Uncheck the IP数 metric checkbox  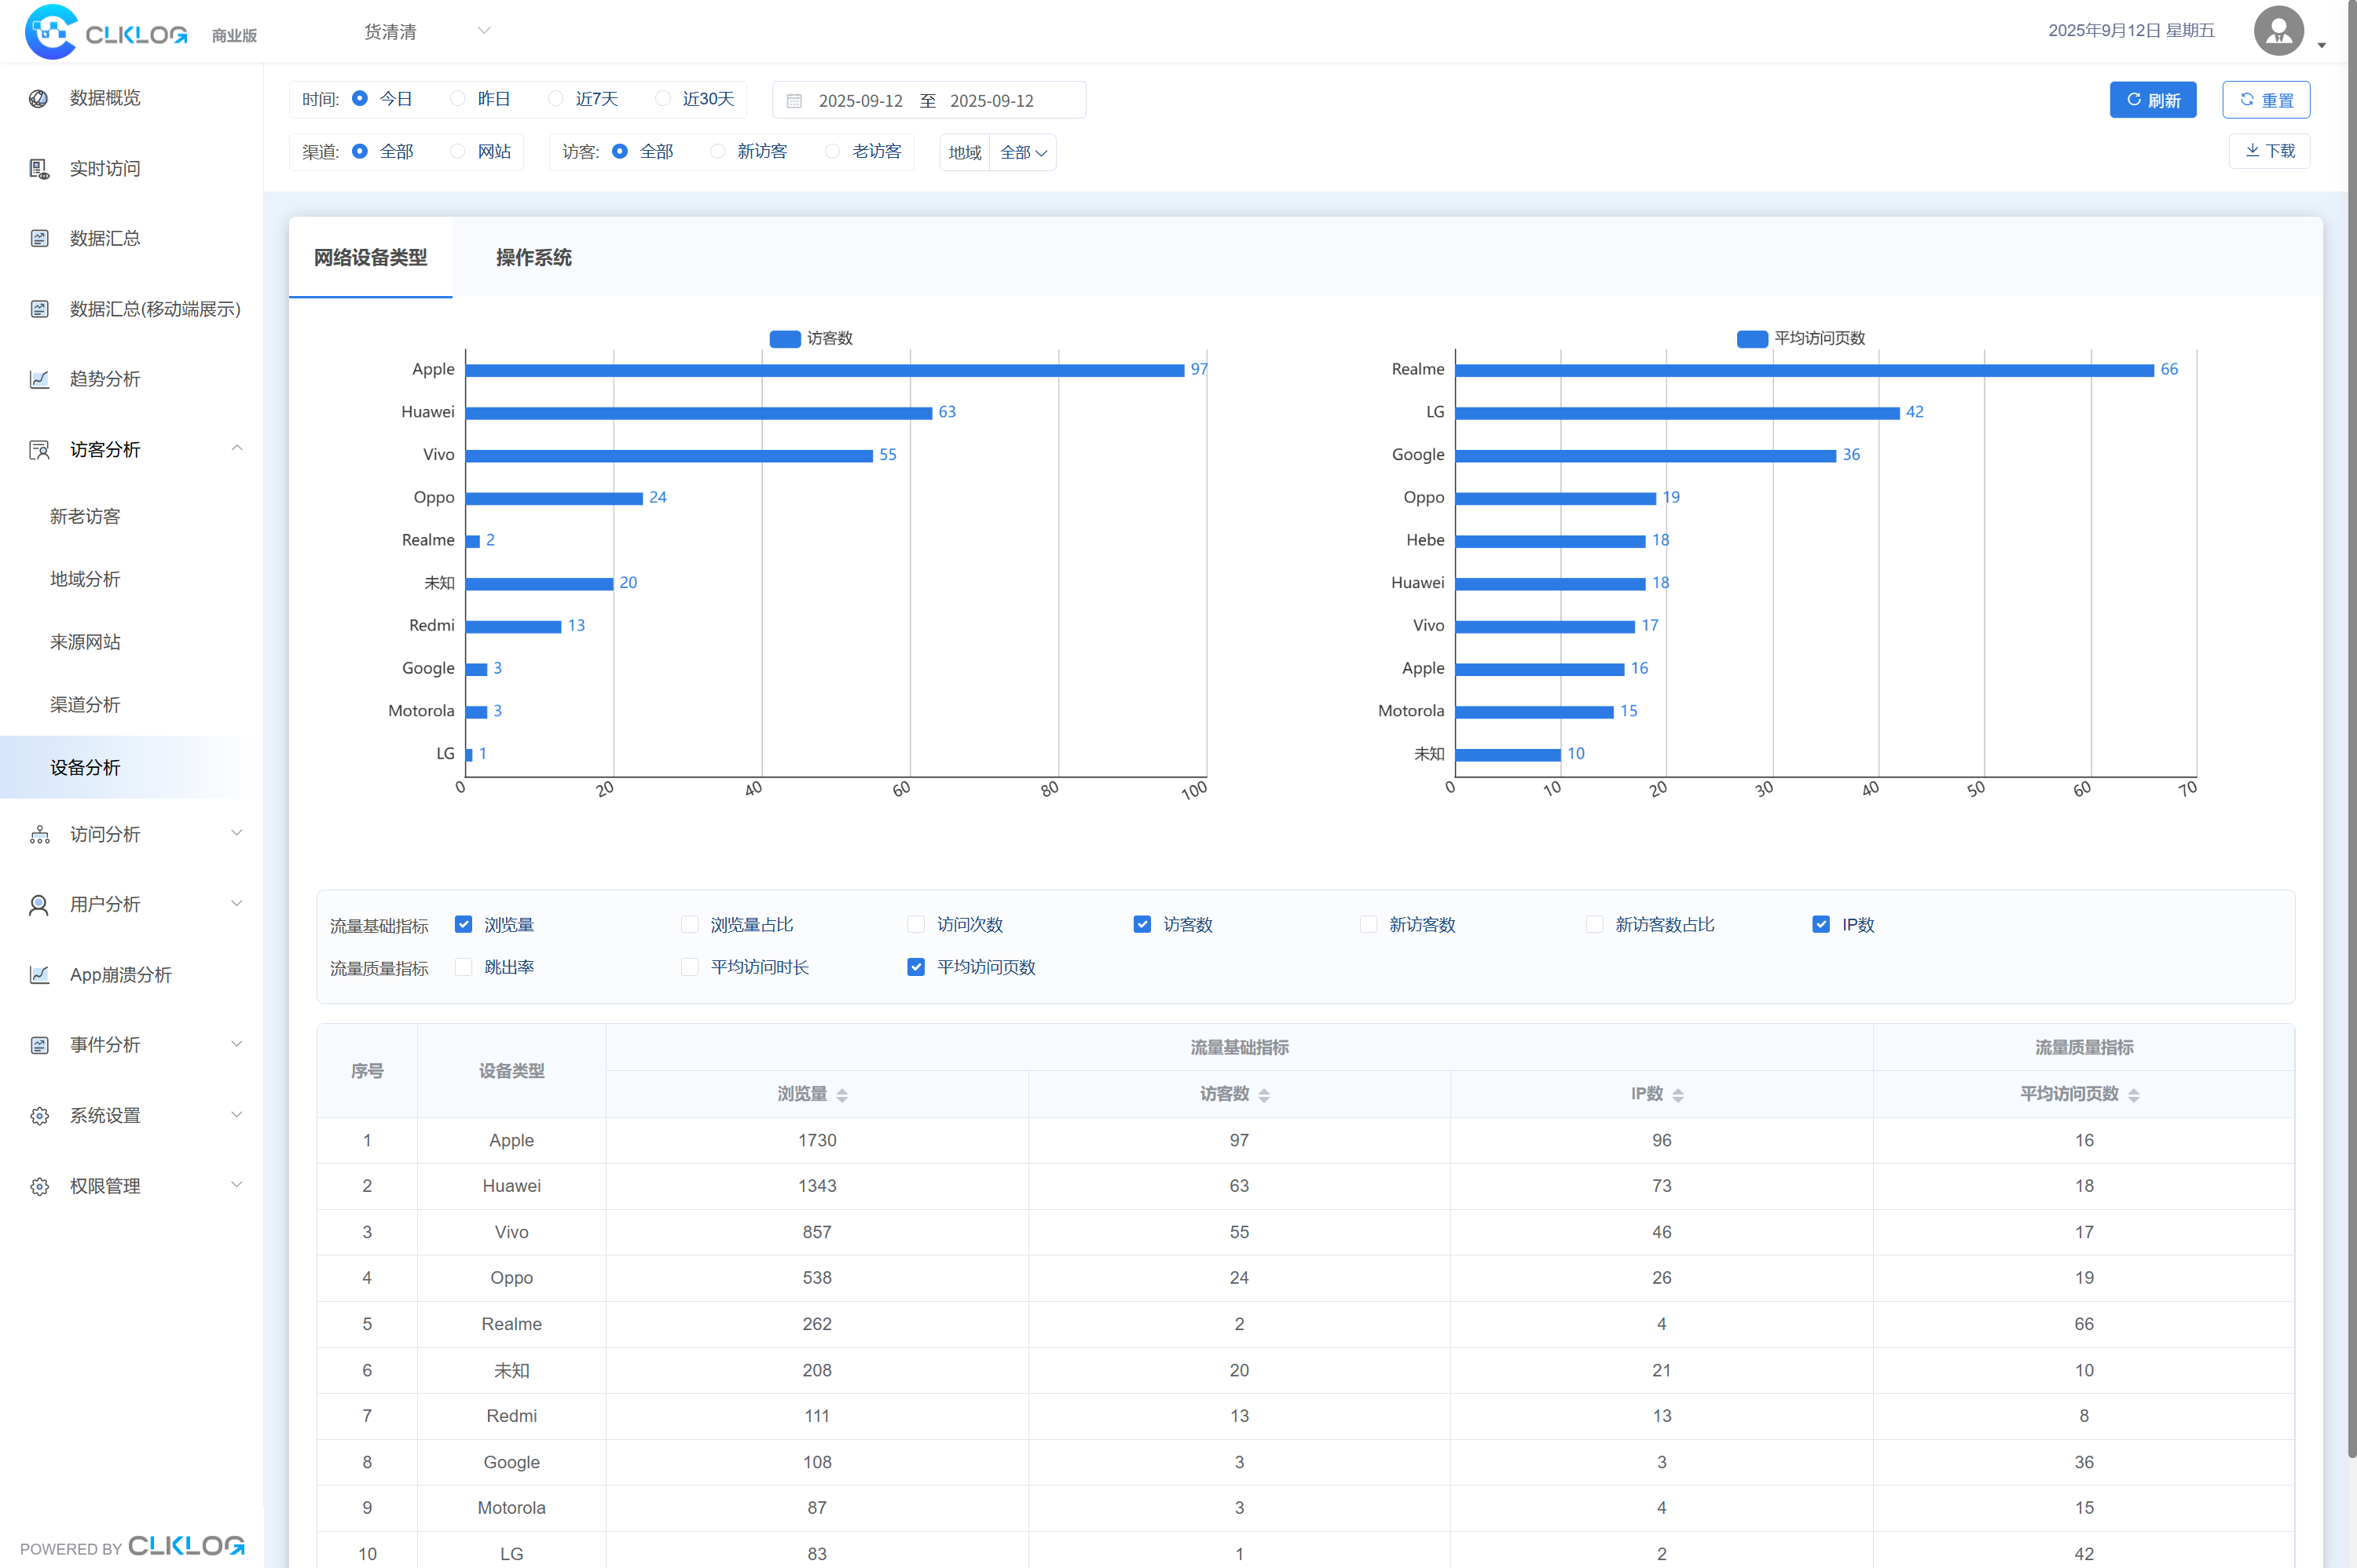1820,925
